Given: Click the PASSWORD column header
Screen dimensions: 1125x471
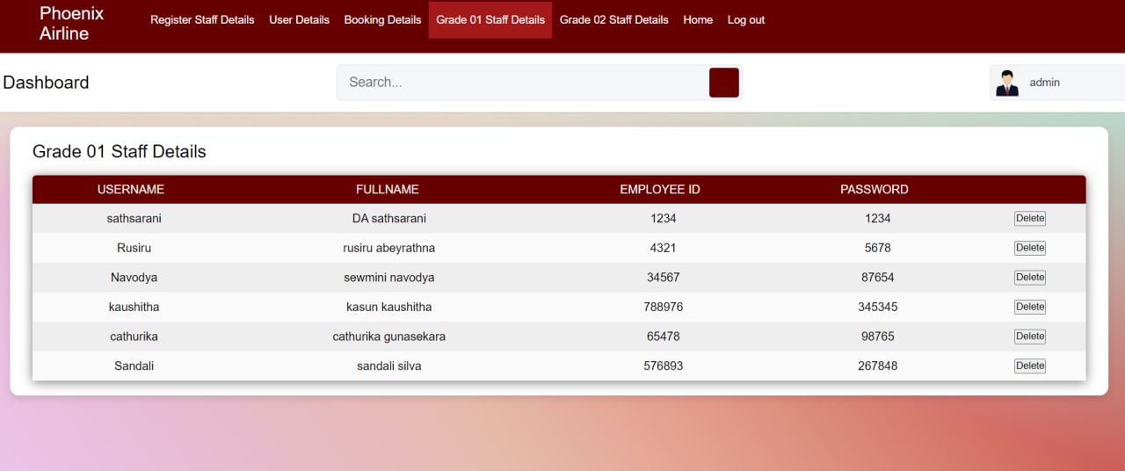Looking at the screenshot, I should click(875, 189).
